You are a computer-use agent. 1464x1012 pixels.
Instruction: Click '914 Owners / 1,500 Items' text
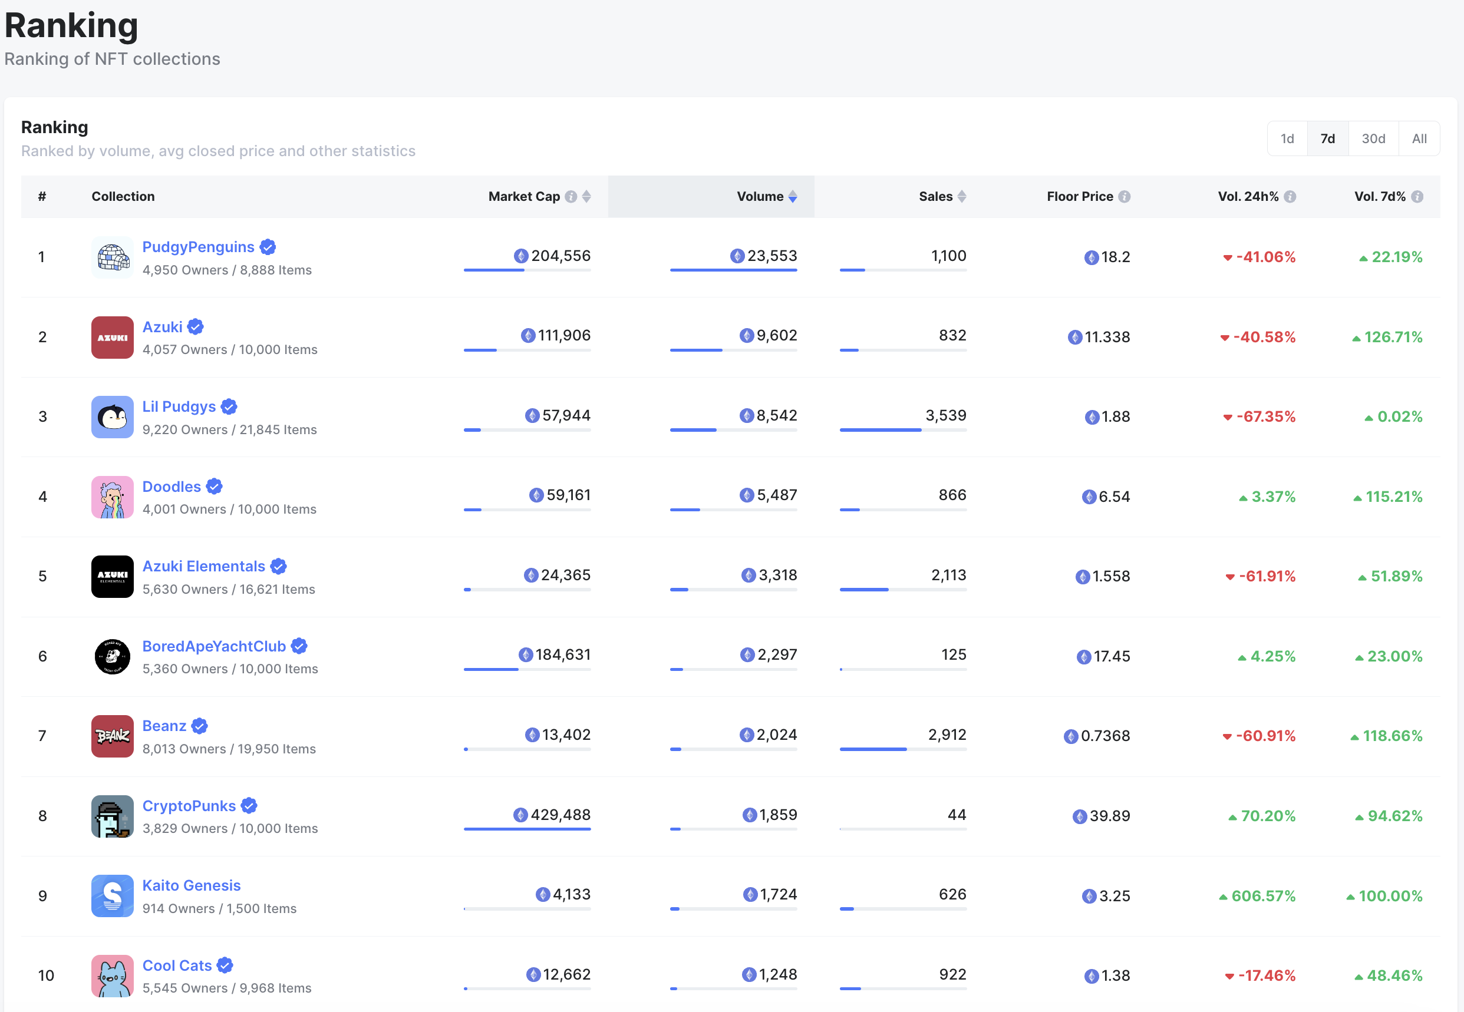(x=219, y=909)
